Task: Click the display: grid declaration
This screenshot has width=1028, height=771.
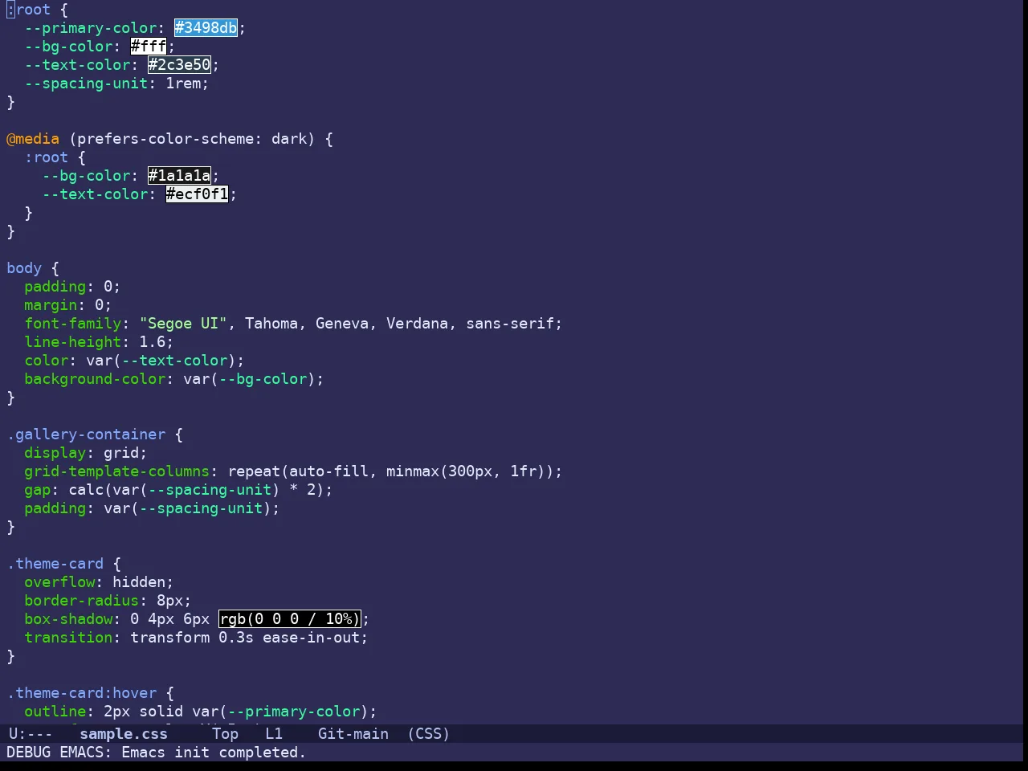Action: [x=86, y=453]
